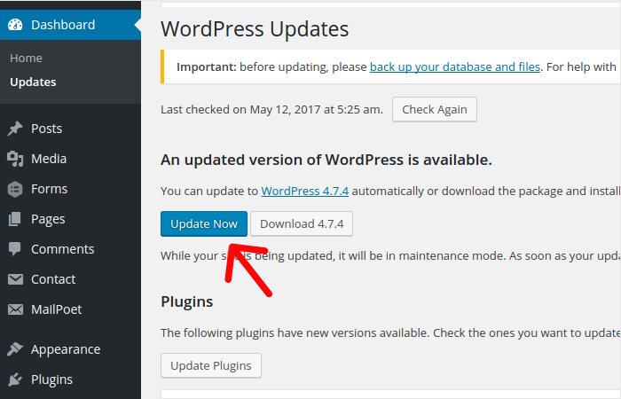The height and width of the screenshot is (399, 621).
Task: Click the Appearance paintbrush icon
Action: coord(15,349)
